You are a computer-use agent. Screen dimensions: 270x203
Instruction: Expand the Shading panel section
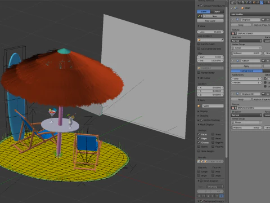click(x=199, y=116)
